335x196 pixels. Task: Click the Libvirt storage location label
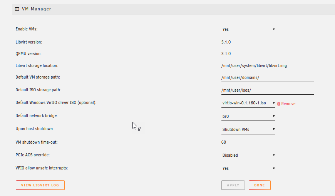coord(37,65)
